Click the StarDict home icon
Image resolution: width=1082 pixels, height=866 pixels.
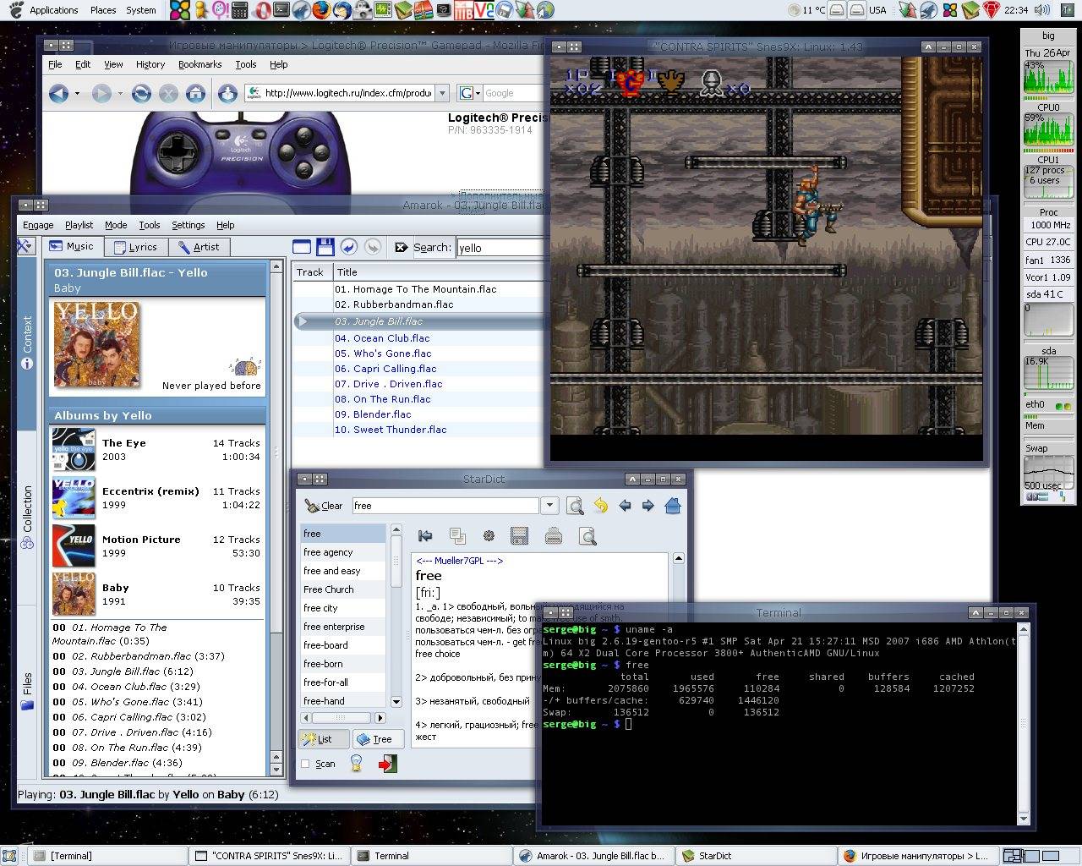point(673,506)
